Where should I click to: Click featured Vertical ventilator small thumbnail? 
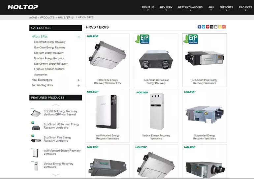(36, 166)
